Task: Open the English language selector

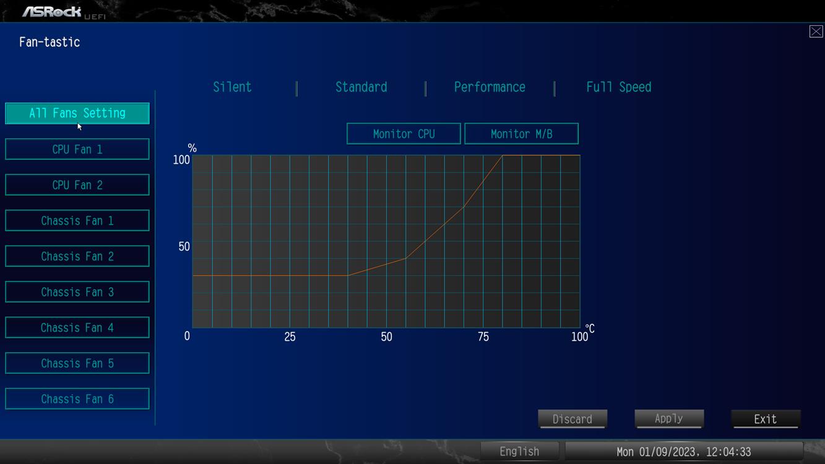Action: pyautogui.click(x=519, y=452)
